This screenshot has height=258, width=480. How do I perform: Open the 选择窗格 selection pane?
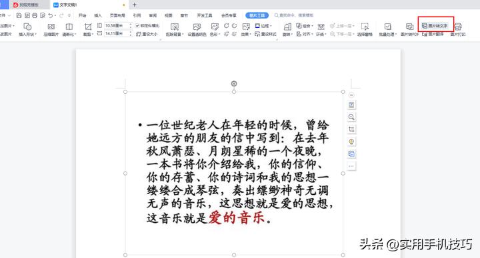tap(365, 30)
